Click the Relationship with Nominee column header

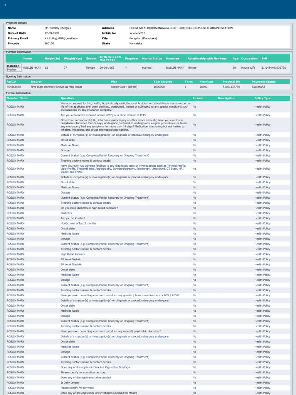coord(207,59)
